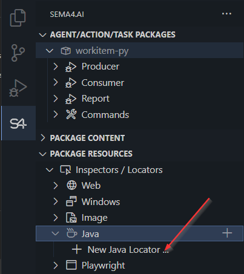This screenshot has width=244, height=274.
Task: Collapse the Inspectors / Locators chevron
Action: [50, 170]
